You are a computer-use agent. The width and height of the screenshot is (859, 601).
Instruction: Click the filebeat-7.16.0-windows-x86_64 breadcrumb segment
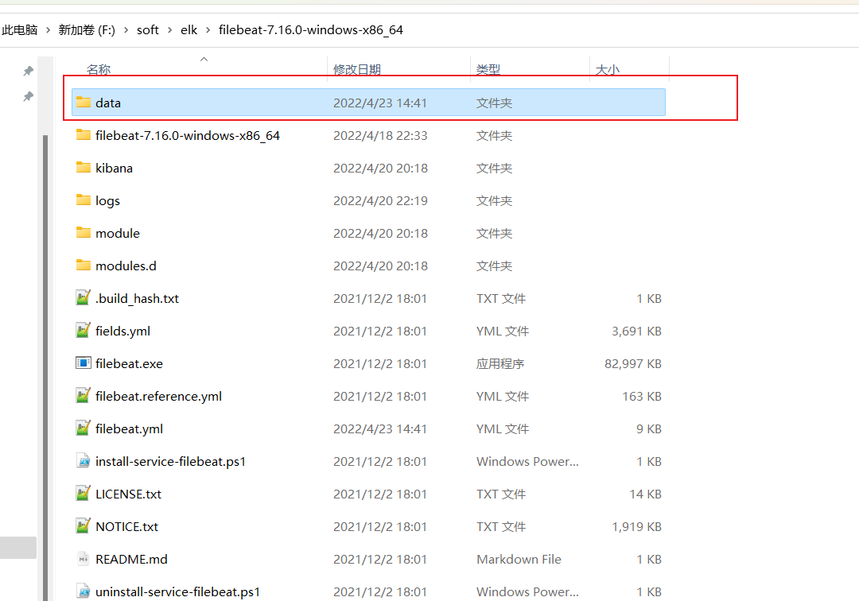pyautogui.click(x=311, y=30)
